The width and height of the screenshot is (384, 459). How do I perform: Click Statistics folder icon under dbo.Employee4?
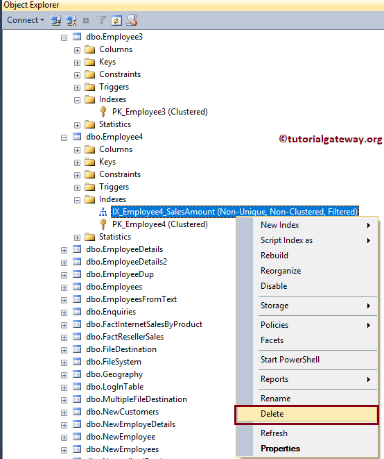coord(89,237)
